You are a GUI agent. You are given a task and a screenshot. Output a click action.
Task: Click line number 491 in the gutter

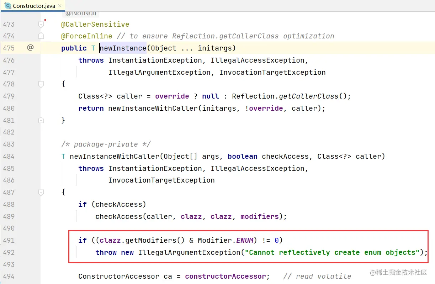pos(9,240)
